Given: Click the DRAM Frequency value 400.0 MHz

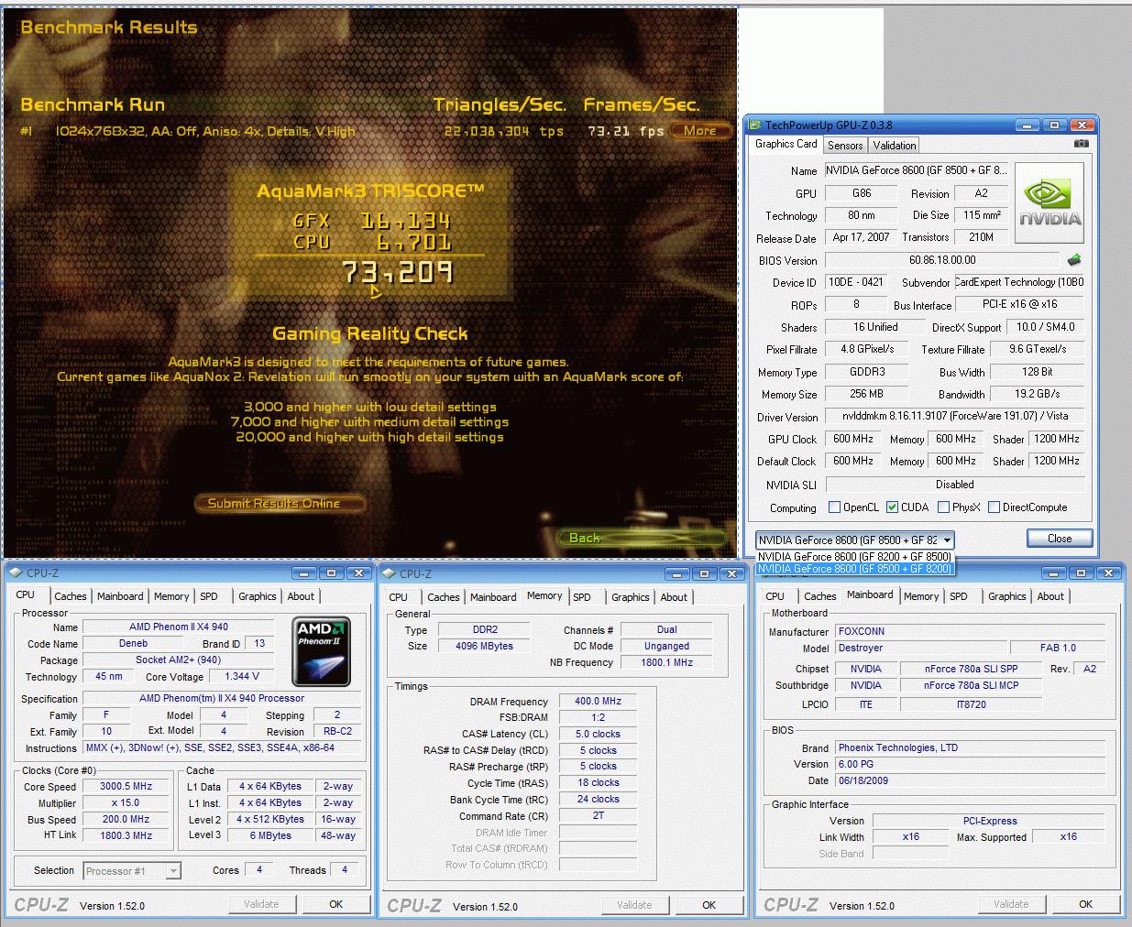Looking at the screenshot, I should pyautogui.click(x=598, y=702).
